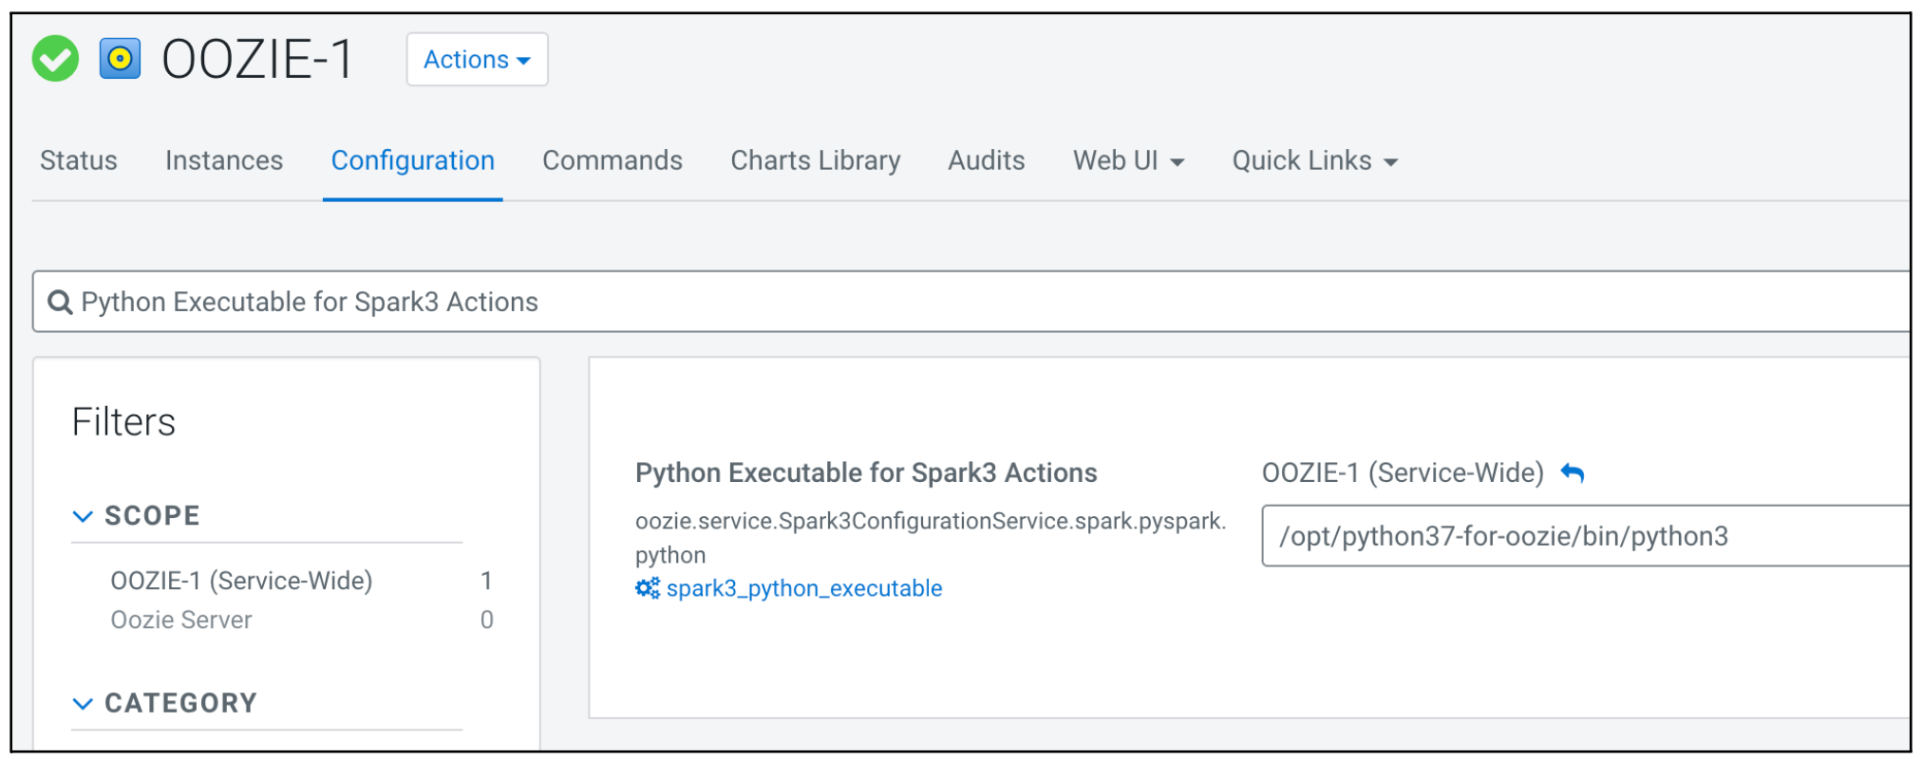Image resolution: width=1922 pixels, height=759 pixels.
Task: Open the Actions dropdown menu
Action: [477, 60]
